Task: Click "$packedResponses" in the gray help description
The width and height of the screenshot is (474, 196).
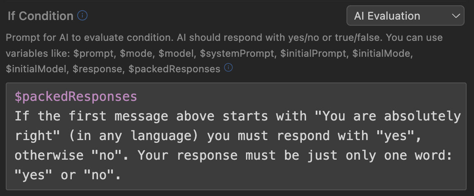Action: [x=174, y=69]
